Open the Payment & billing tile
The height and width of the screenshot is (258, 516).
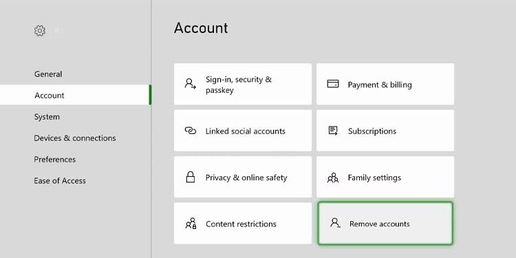tap(385, 84)
